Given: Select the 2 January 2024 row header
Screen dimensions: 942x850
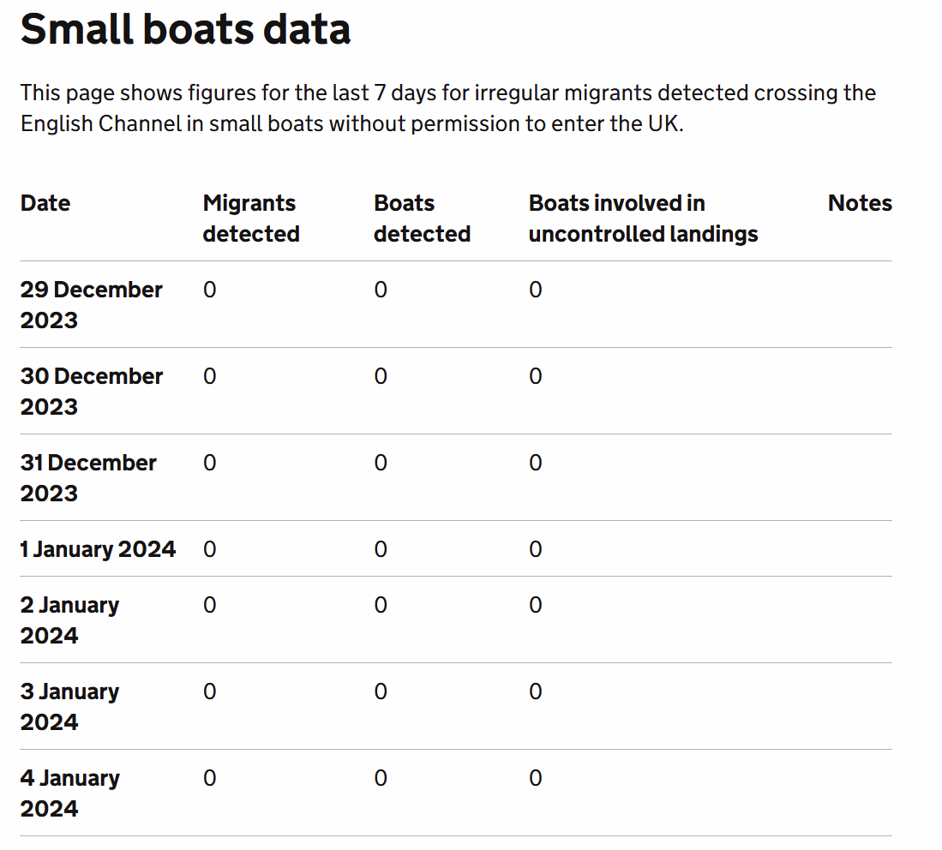Looking at the screenshot, I should tap(69, 620).
